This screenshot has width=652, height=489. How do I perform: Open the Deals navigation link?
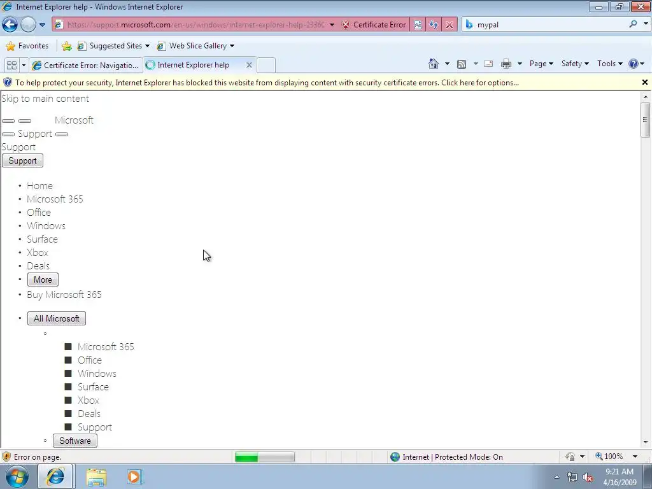coord(38,266)
